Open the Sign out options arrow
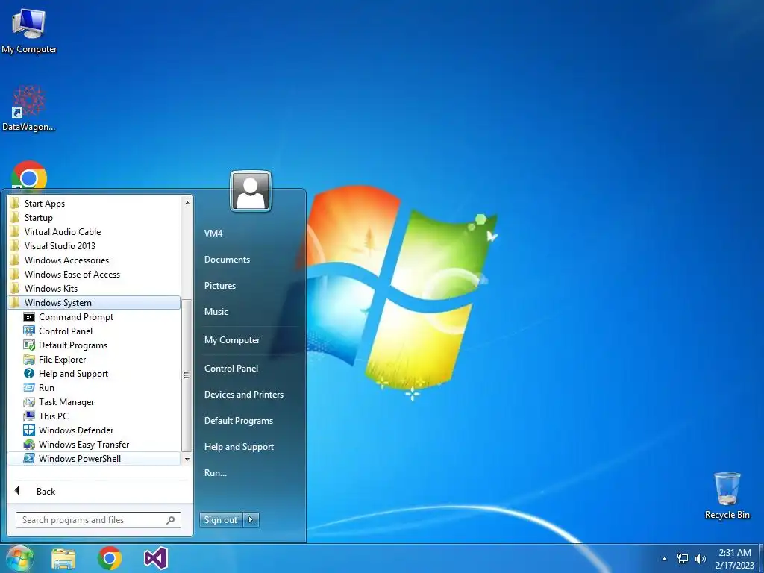 pos(251,520)
